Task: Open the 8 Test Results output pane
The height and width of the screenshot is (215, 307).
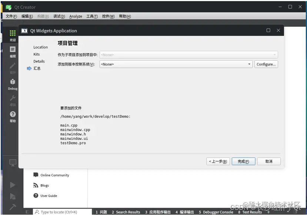Action: [x=252, y=212]
